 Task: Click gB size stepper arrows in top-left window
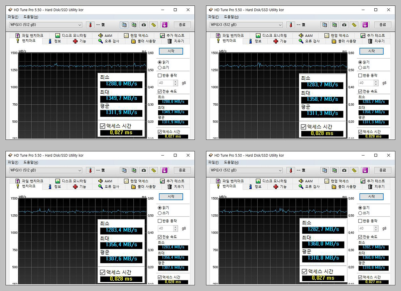click(175, 83)
